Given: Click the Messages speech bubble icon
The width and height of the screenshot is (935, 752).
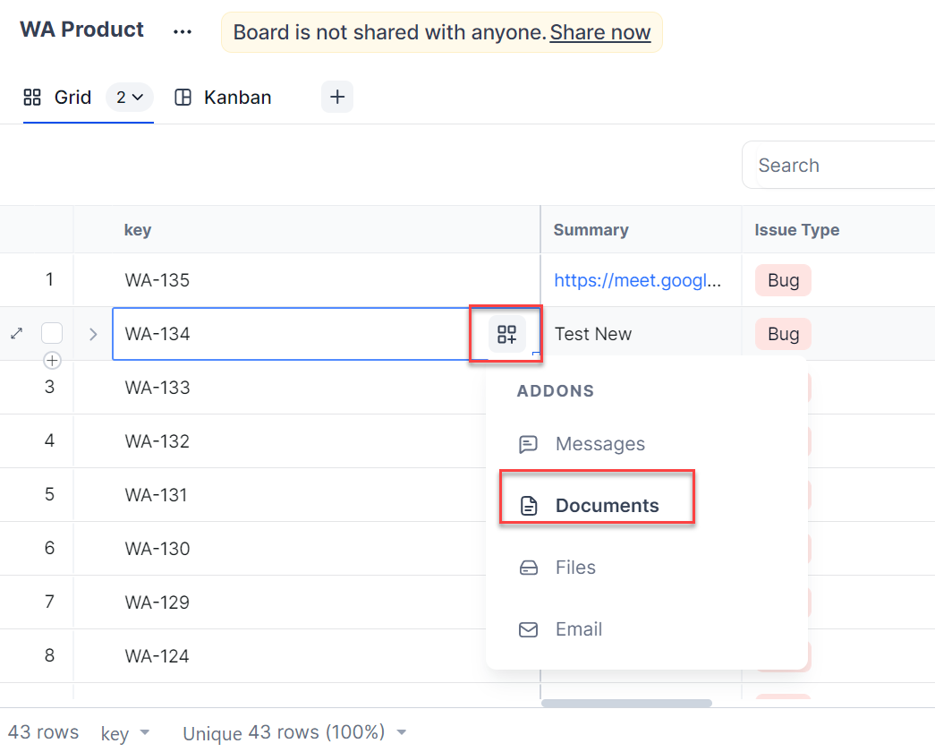Looking at the screenshot, I should pyautogui.click(x=529, y=444).
